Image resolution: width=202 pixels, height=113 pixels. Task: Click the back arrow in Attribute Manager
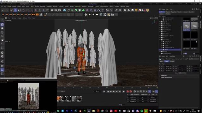(184, 56)
